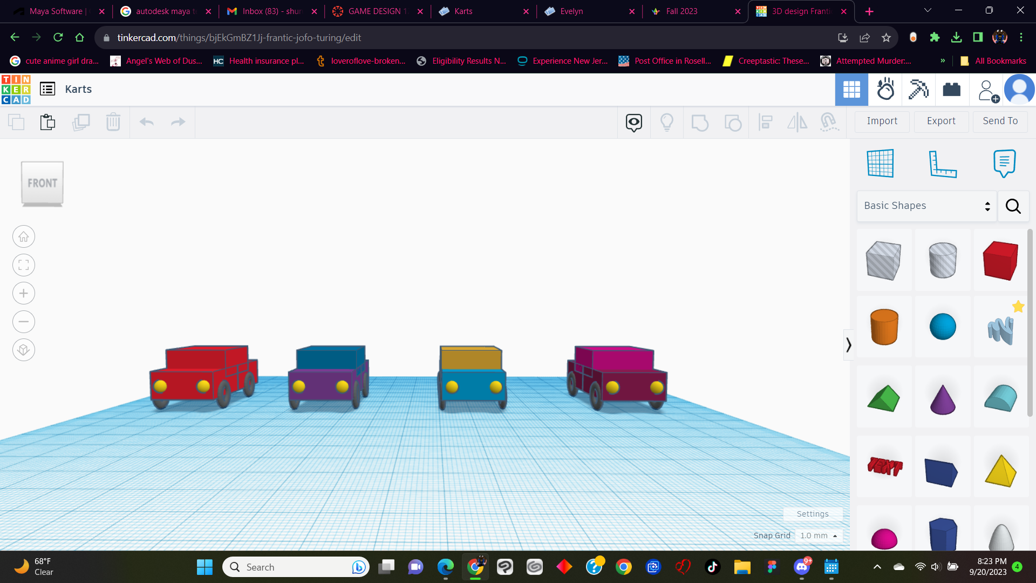1036x583 pixels.
Task: Click Fit all in view icon
Action: pos(24,265)
